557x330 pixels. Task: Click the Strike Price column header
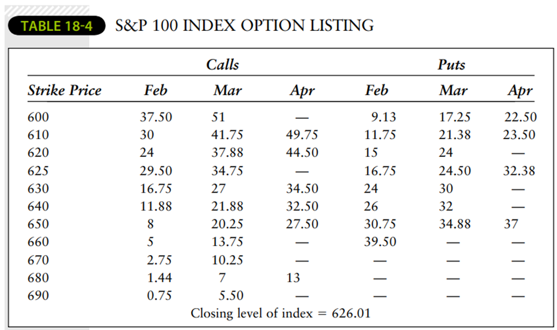pyautogui.click(x=64, y=90)
